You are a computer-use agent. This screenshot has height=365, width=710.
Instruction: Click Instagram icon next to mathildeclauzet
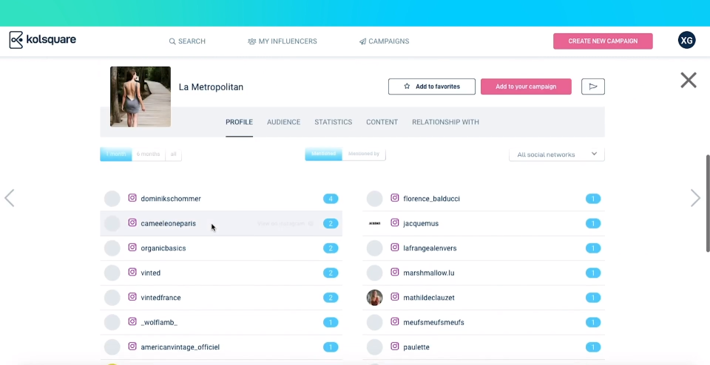click(x=395, y=297)
